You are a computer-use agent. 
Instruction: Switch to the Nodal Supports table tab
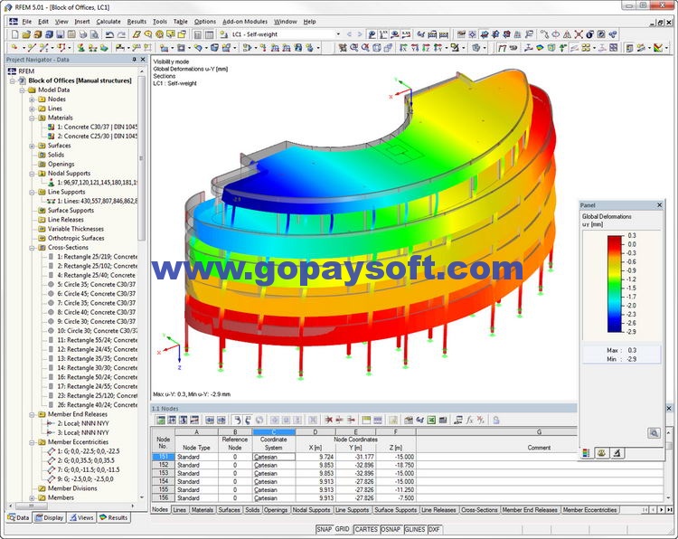pyautogui.click(x=311, y=510)
